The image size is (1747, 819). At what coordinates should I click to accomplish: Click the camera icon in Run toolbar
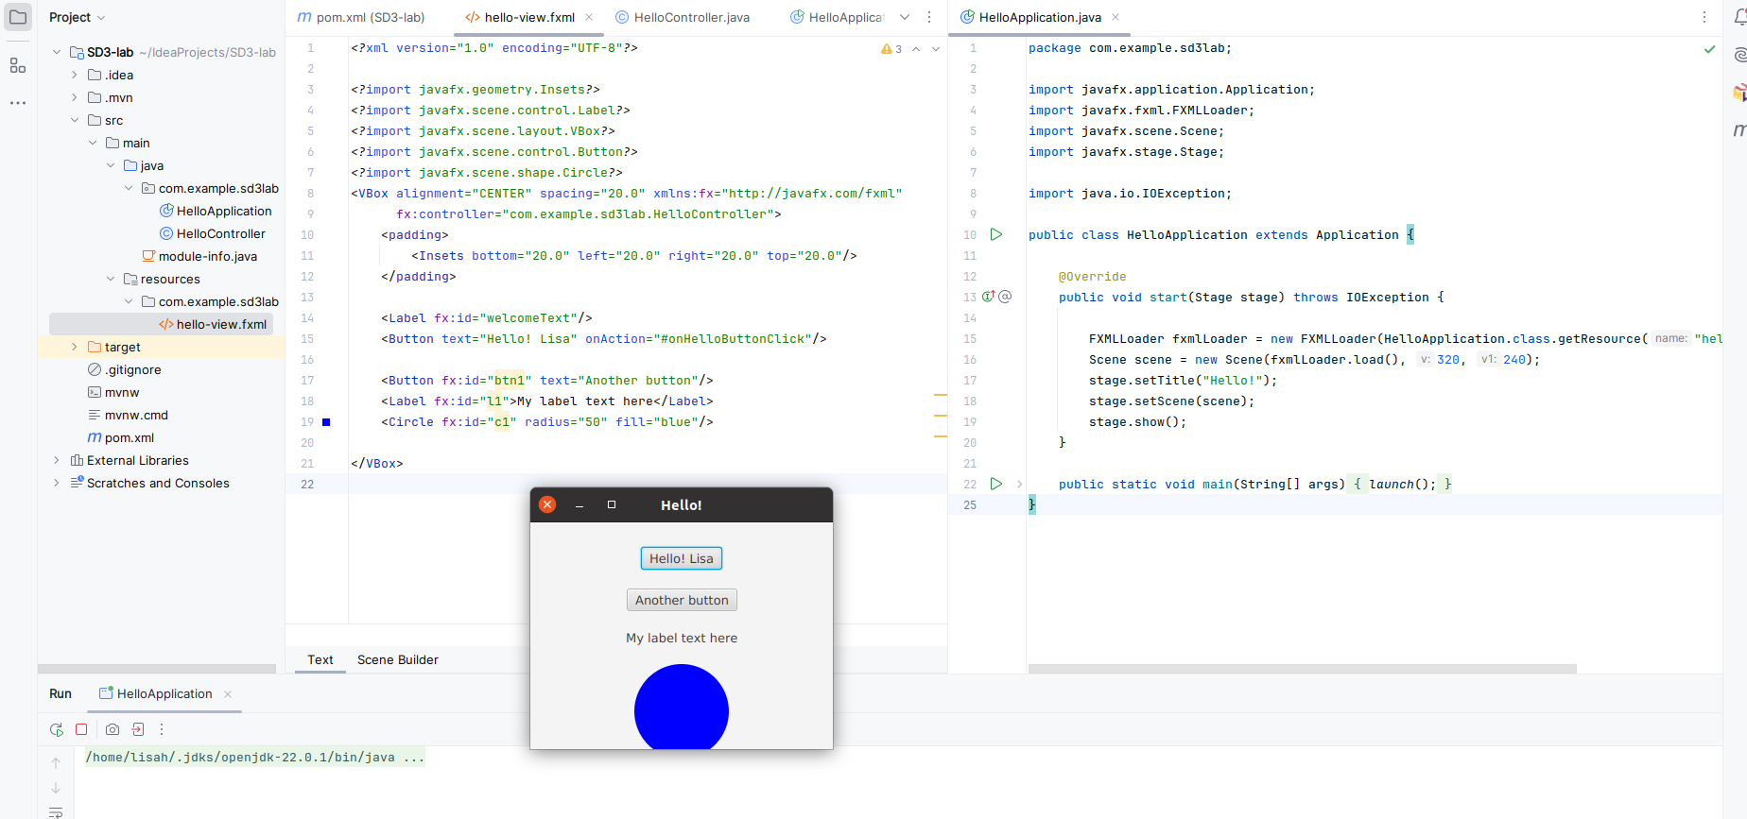pyautogui.click(x=112, y=729)
